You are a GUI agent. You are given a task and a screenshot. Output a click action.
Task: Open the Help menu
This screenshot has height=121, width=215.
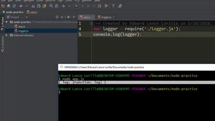coord(97,1)
